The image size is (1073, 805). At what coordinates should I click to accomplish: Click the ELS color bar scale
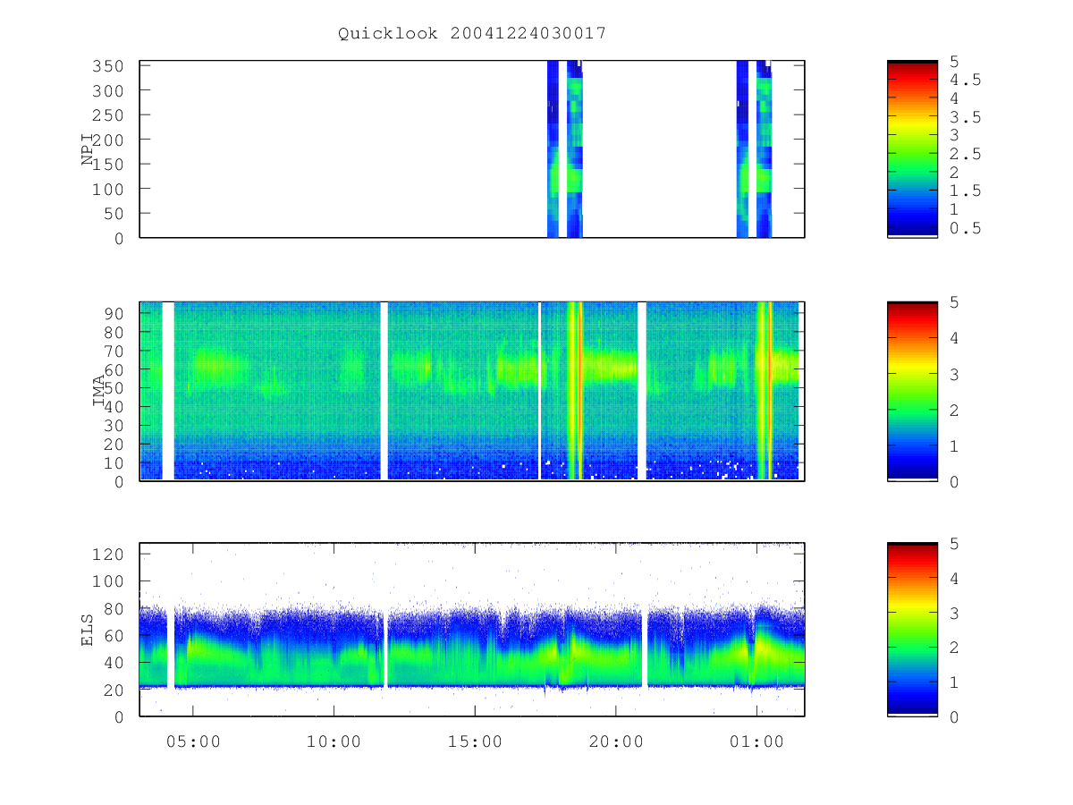(912, 629)
